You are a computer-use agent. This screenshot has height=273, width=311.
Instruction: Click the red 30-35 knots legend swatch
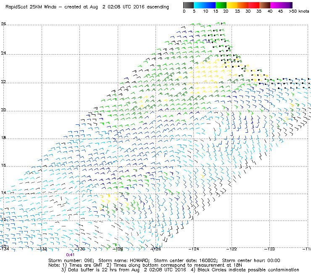point(254,5)
